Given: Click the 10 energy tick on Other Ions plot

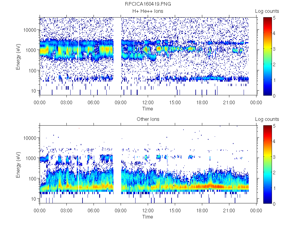Looking at the screenshot, I should tap(34, 199).
